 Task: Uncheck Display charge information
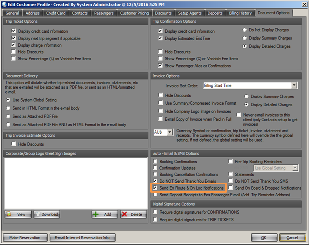click(x=13, y=45)
